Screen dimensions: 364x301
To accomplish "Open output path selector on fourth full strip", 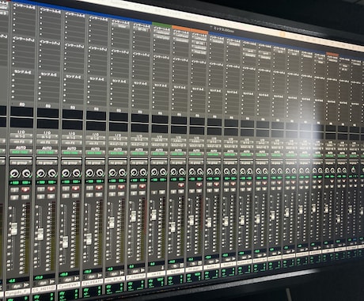I will click(96, 143).
